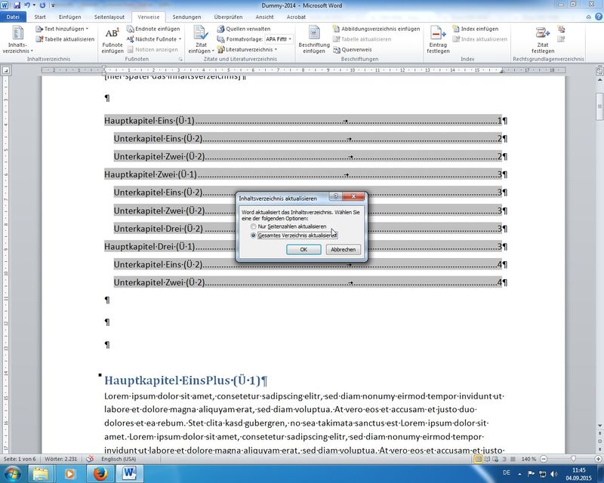Image resolution: width=604 pixels, height=483 pixels.
Task: Click 140 % zoom level
Action: [x=528, y=459]
